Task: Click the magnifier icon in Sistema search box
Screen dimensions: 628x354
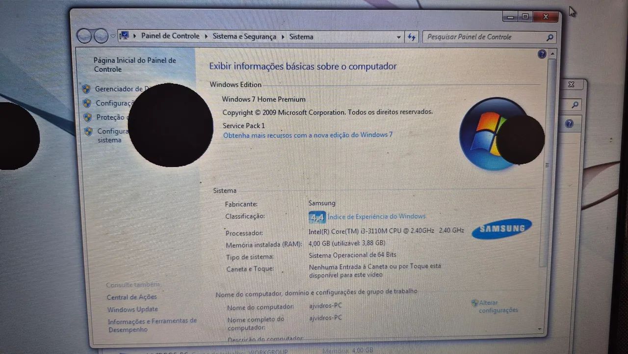Action: click(x=550, y=37)
